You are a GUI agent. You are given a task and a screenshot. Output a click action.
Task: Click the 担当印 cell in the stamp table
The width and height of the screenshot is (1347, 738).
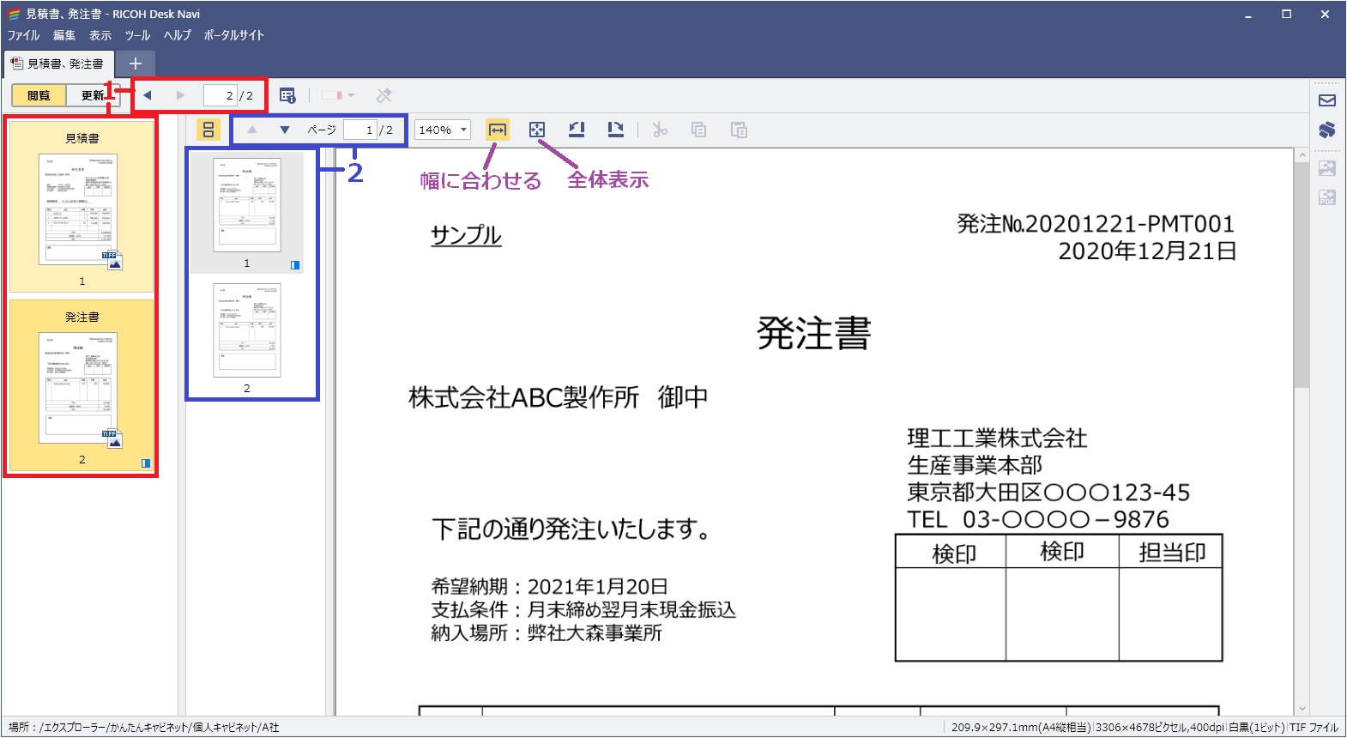point(1171,552)
